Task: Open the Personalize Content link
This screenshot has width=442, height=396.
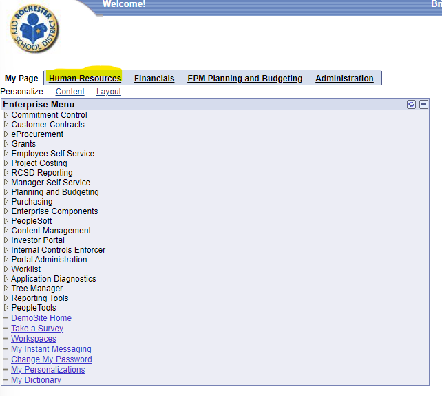Action: [70, 92]
